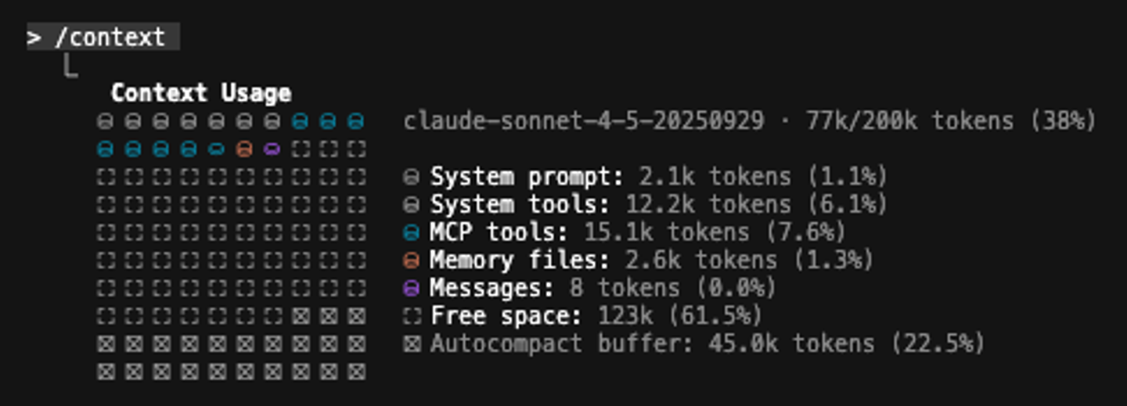This screenshot has height=406, width=1127.
Task: Click the Messages label text
Action: pyautogui.click(x=491, y=289)
